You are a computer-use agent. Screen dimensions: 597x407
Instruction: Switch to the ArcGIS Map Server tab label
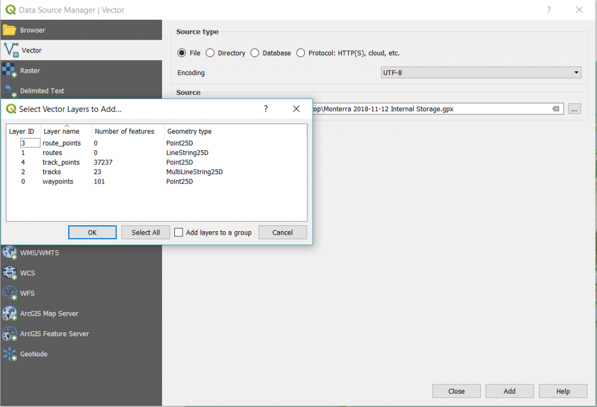(x=49, y=313)
